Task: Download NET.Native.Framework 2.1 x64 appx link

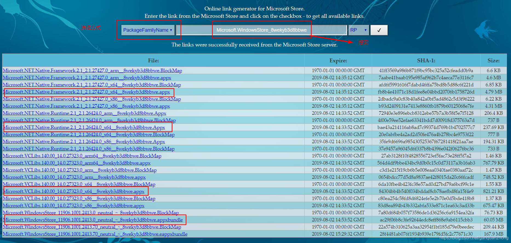Action: [x=86, y=92]
